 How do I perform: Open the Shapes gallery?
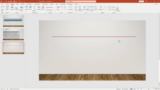(27, 8)
